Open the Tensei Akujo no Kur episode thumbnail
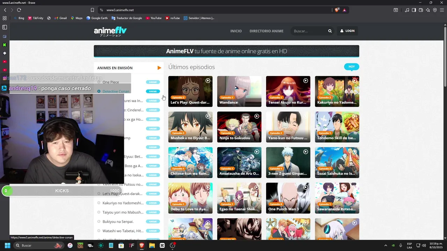Viewport: 447px width, 251px height. 288,91
